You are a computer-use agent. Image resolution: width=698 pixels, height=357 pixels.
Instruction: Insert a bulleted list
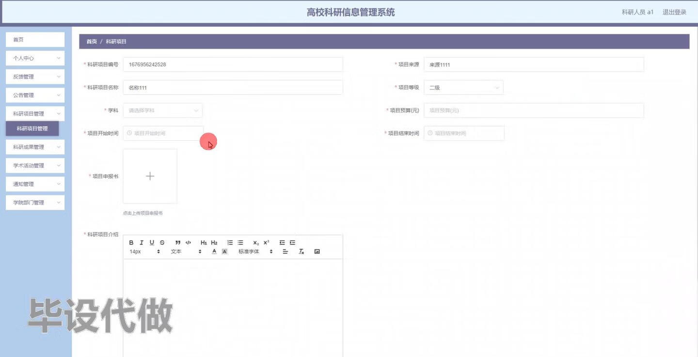[x=240, y=242]
